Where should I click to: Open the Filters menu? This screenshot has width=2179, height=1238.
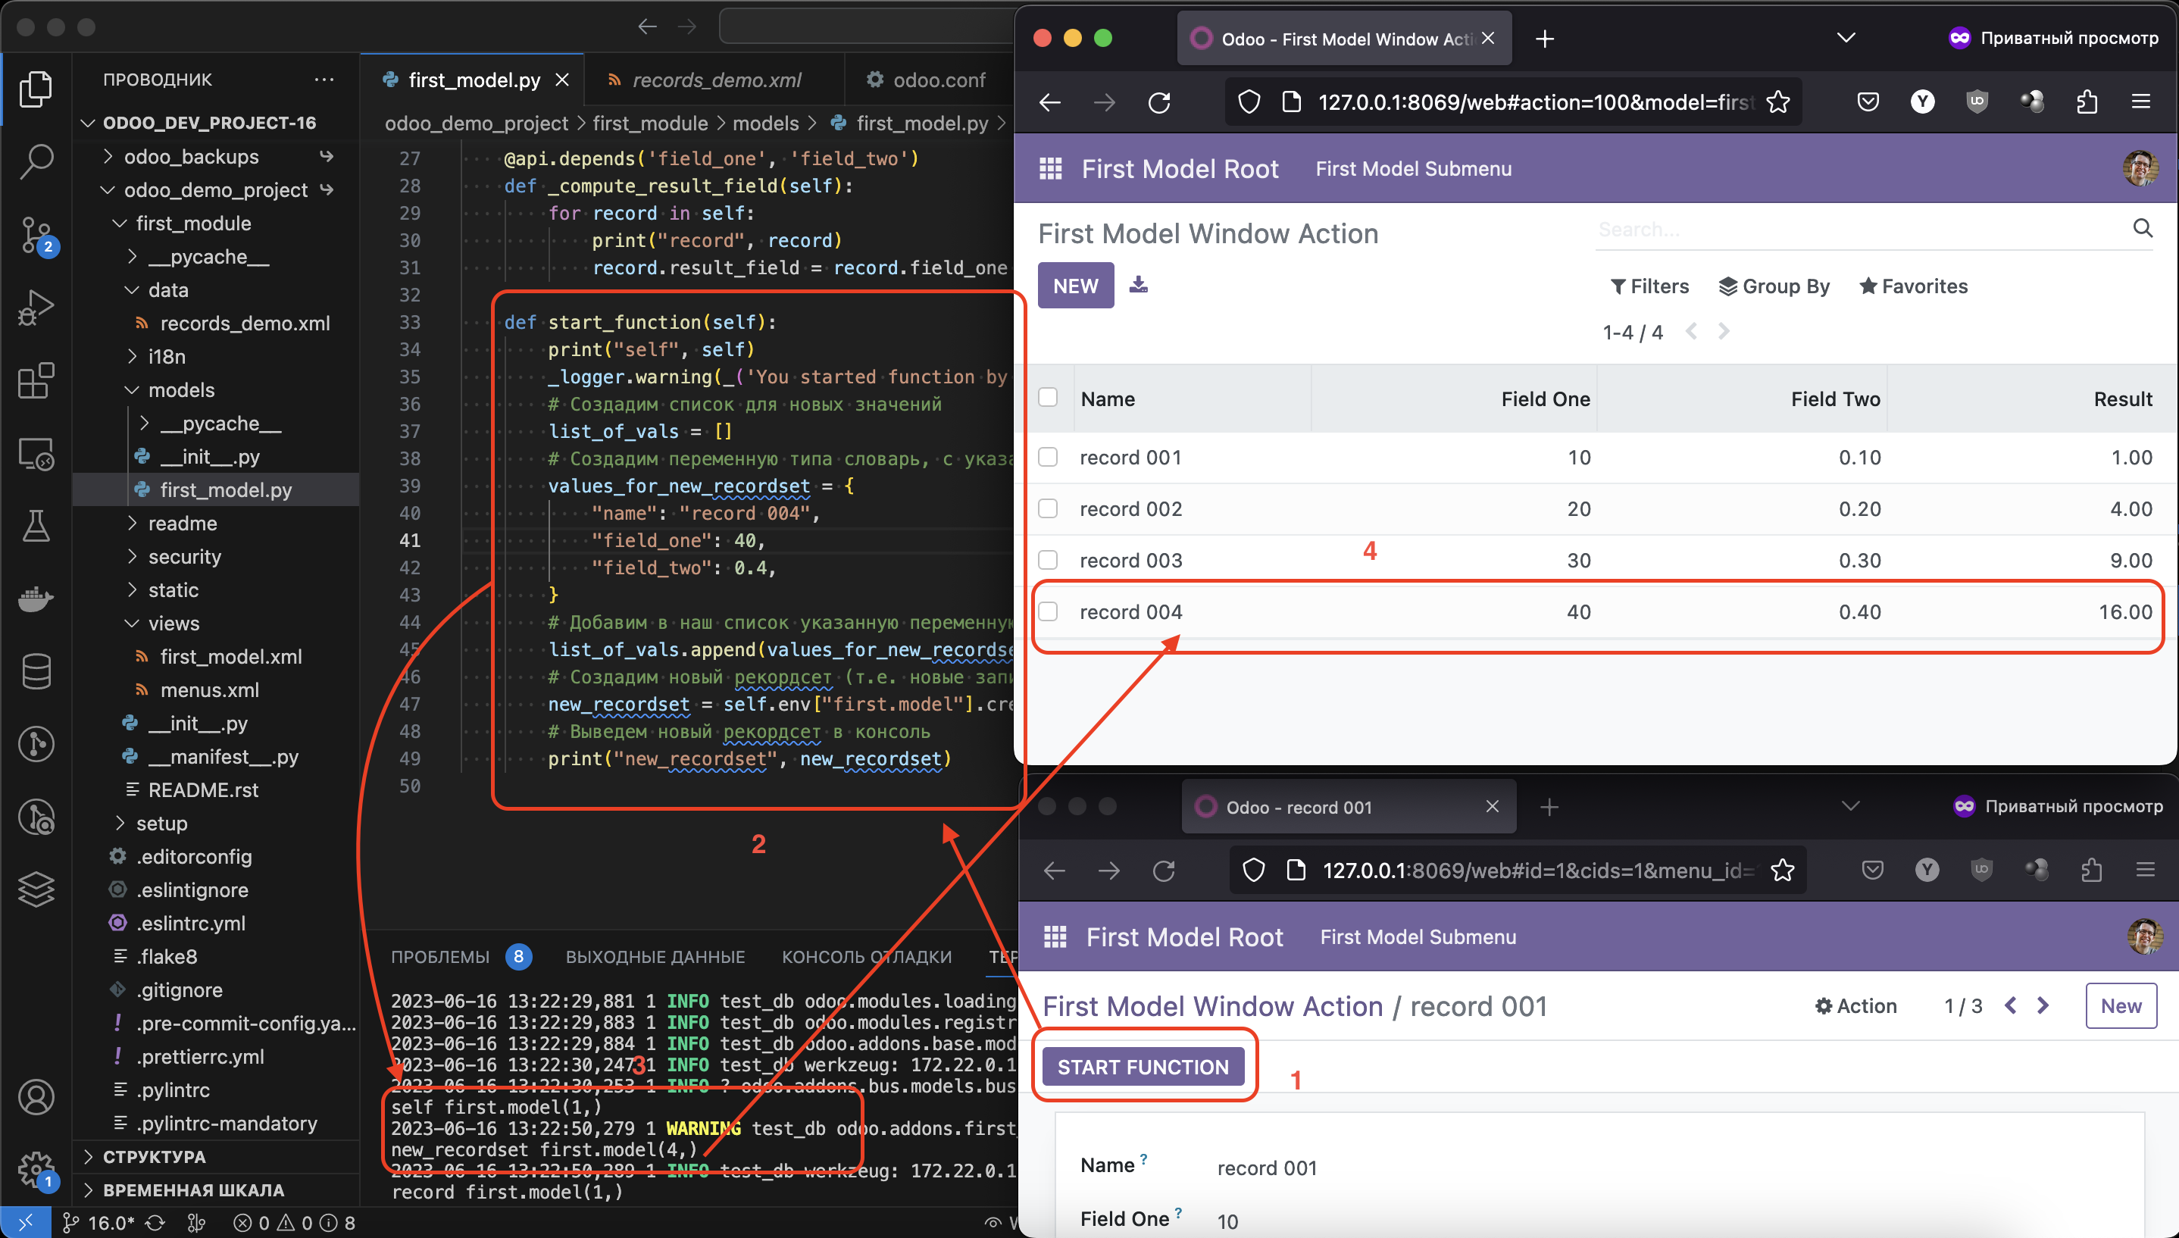coord(1649,286)
